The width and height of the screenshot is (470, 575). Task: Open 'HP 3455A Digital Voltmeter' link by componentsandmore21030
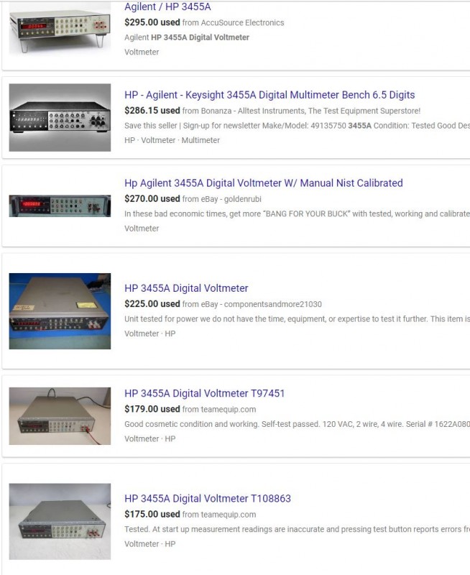point(186,288)
